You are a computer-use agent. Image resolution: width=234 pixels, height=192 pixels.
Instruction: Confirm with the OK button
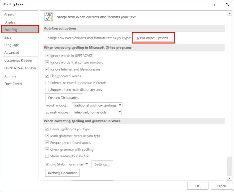pyautogui.click(x=197, y=186)
